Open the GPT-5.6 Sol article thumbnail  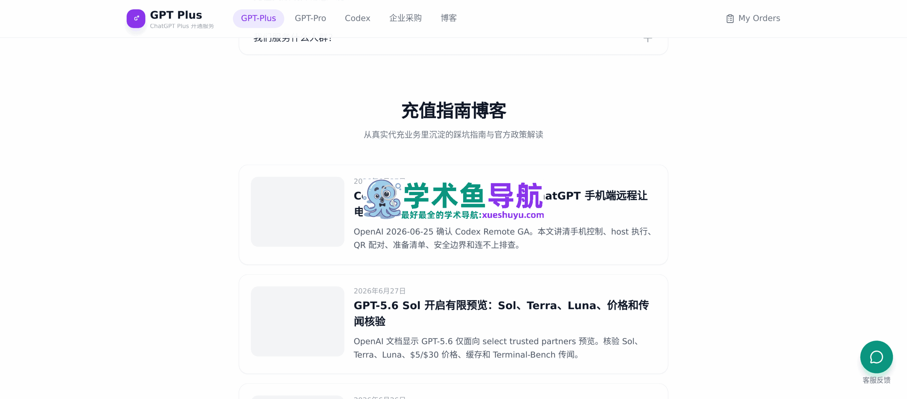[297, 321]
